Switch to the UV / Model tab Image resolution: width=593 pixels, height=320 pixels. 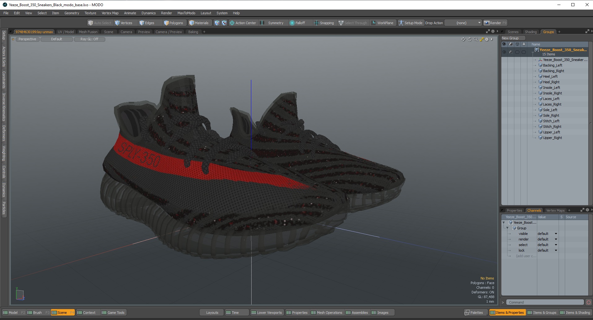[66, 32]
